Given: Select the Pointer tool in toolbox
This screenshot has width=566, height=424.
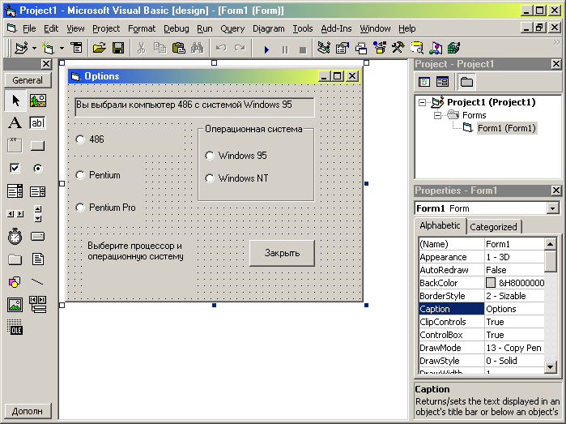Looking at the screenshot, I should [15, 101].
